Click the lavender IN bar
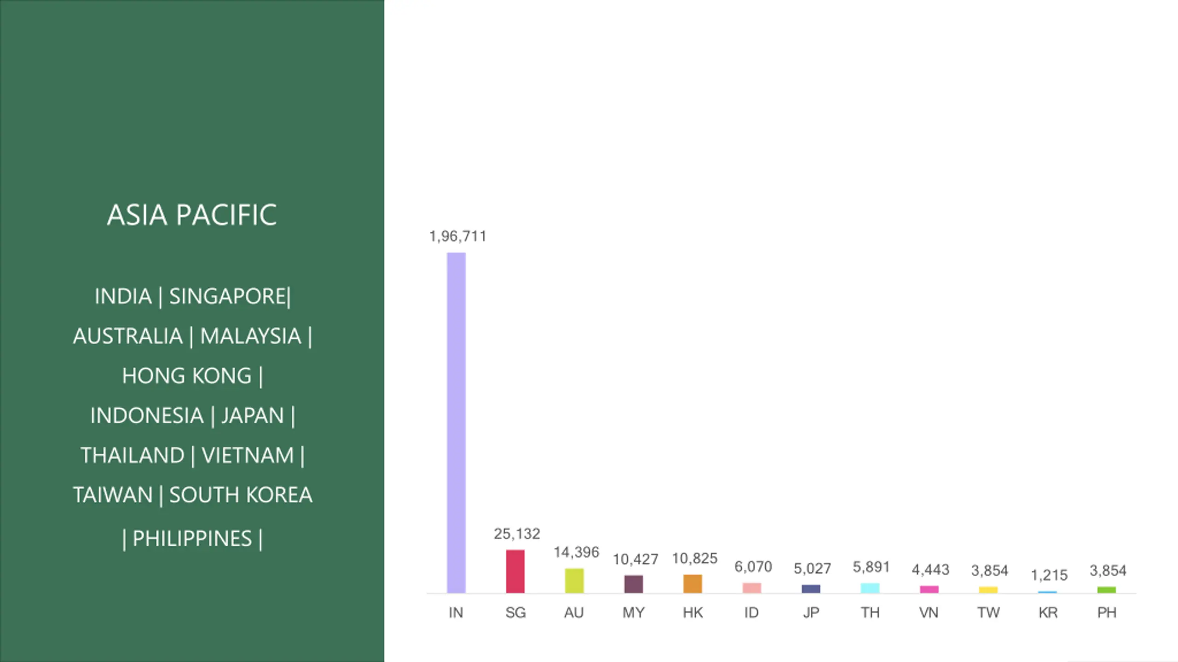1178x662 pixels. click(x=456, y=422)
